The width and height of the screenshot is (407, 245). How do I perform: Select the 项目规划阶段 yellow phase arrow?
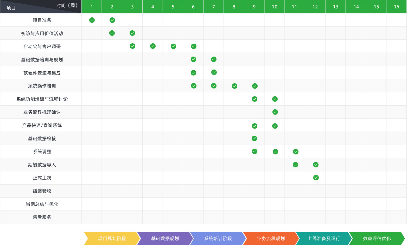click(x=112, y=239)
